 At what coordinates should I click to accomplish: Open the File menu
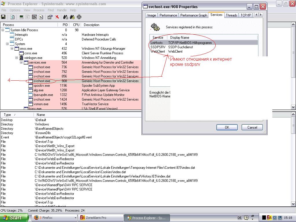click(4, 10)
